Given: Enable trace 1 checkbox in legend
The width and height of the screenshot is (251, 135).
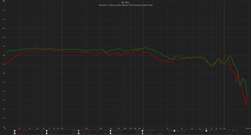Looking at the screenshot, I should (15, 131).
